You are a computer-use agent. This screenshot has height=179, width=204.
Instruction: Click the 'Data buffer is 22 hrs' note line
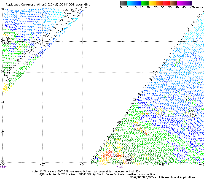tap(97, 174)
